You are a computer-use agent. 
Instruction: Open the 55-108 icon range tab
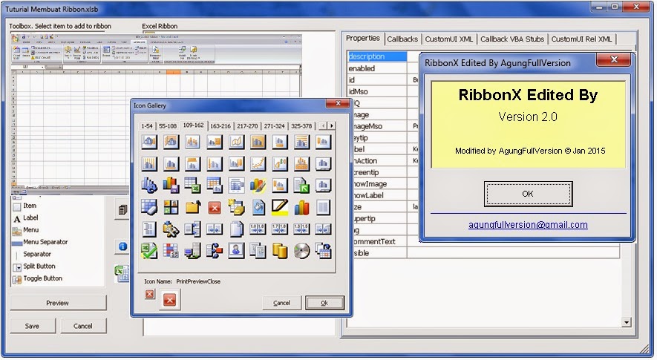click(x=168, y=125)
